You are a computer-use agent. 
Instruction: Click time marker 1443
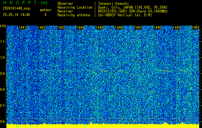(61, 28)
